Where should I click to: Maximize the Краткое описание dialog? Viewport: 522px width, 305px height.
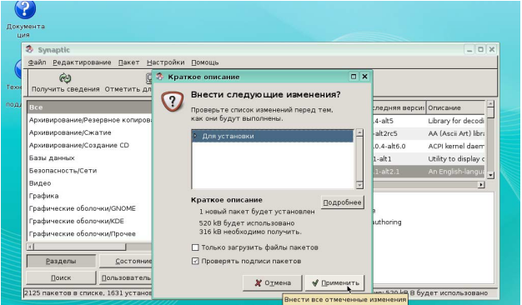(354, 77)
